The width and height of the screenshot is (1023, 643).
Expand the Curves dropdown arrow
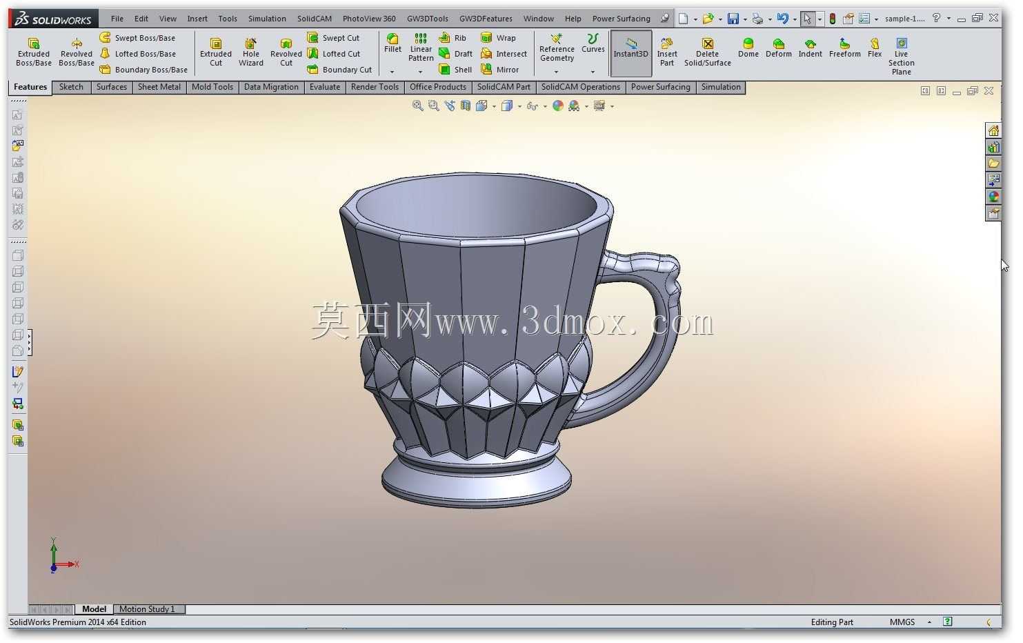tap(593, 72)
